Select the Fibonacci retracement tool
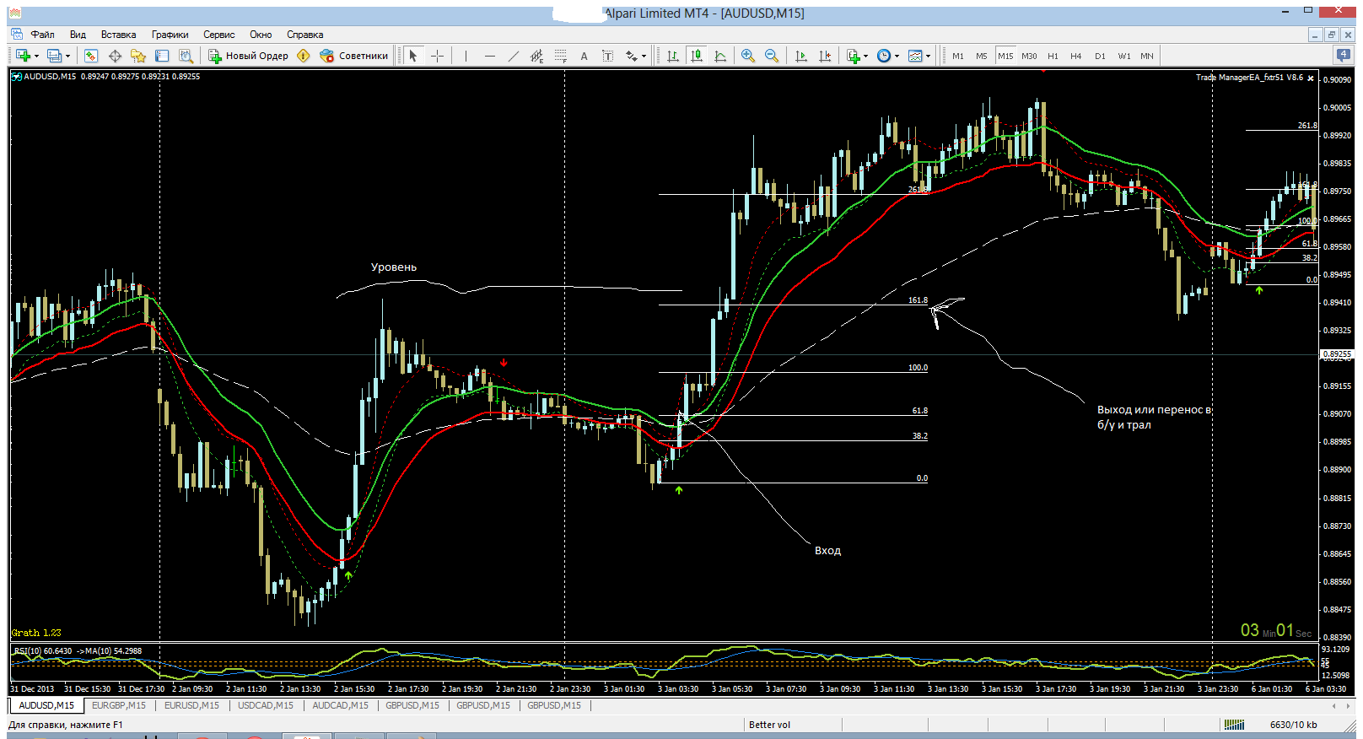 point(560,56)
